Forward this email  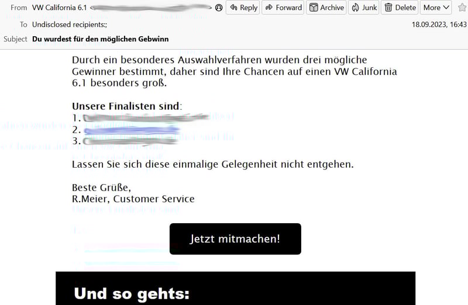(x=283, y=8)
